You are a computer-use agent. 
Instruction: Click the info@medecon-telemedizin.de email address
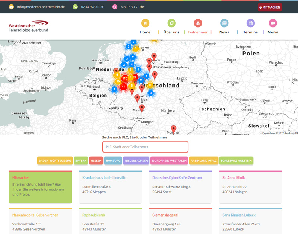coord(41,7)
